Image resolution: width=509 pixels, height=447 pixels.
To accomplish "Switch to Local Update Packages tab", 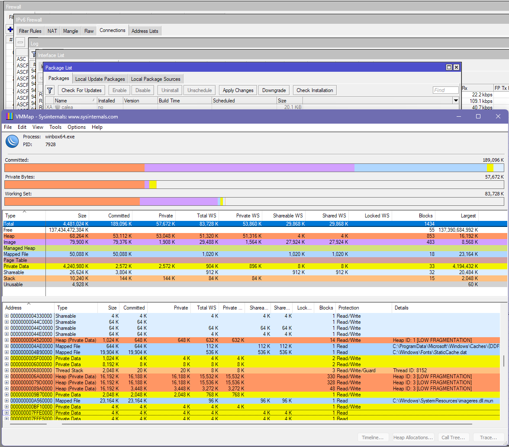I will click(100, 79).
